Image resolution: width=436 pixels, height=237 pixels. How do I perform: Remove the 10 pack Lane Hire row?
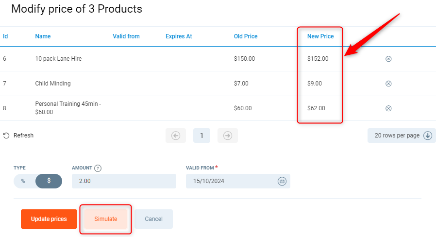click(388, 59)
